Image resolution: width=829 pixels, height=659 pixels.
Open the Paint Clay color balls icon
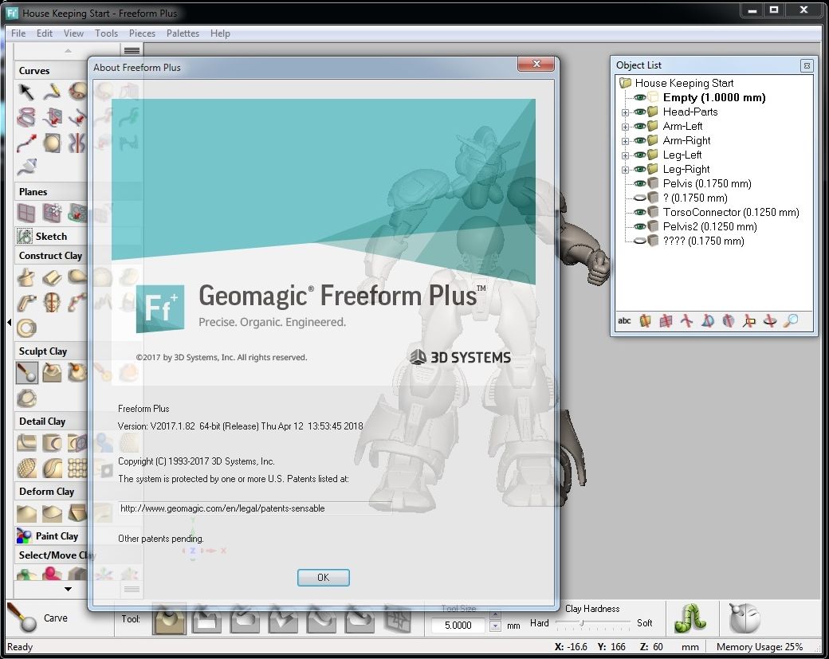pyautogui.click(x=25, y=535)
